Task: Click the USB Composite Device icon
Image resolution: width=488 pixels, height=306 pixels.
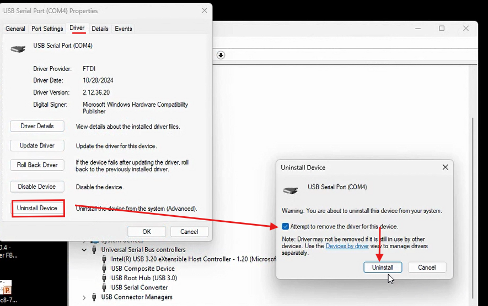Action: (x=105, y=269)
